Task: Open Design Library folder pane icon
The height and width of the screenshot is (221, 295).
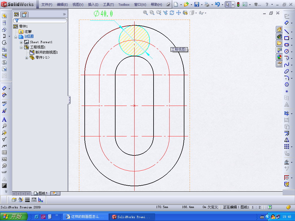Action: click(279, 43)
